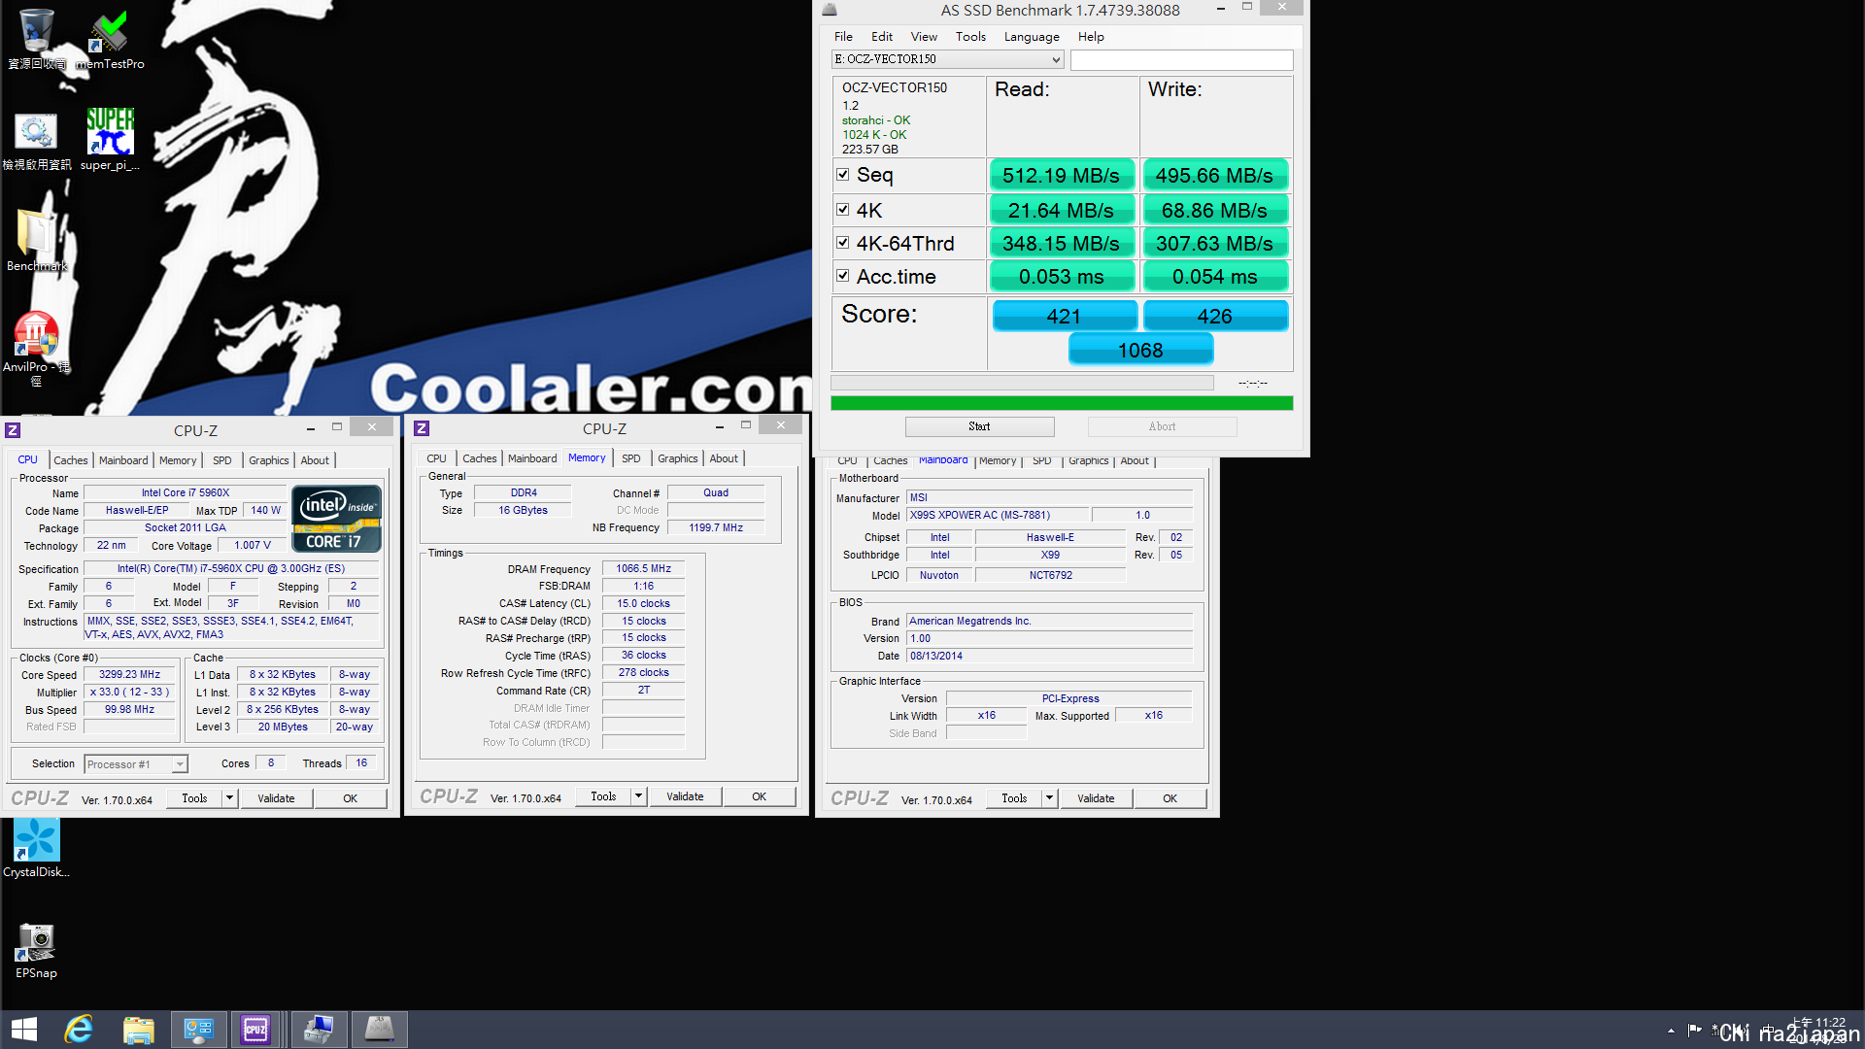
Task: Open the Tools menu in AS SSD
Action: tap(970, 37)
